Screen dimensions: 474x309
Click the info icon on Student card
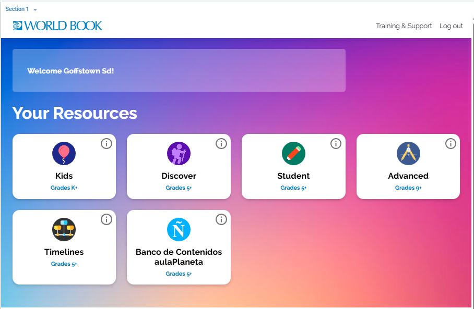click(336, 143)
